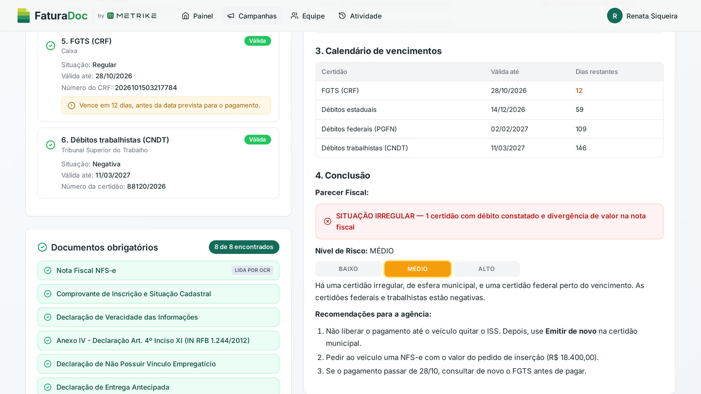Click check icon beside Documentos obrigatórios heading
Image resolution: width=701 pixels, height=394 pixels.
pos(42,247)
